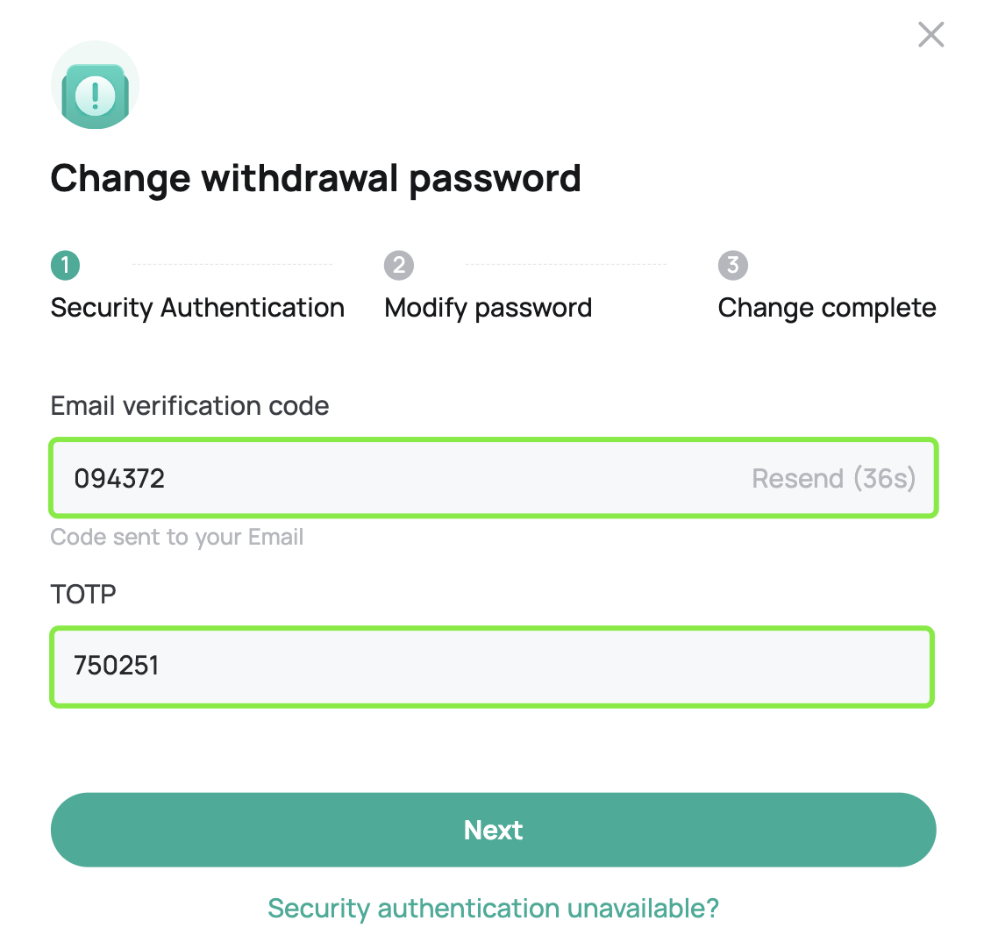
Task: Select the green step 1 circle
Action: pyautogui.click(x=66, y=265)
